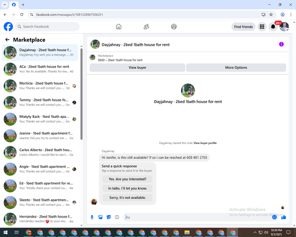296x237 pixels.
Task: Open the Hernández conversation
Action: coord(40,219)
